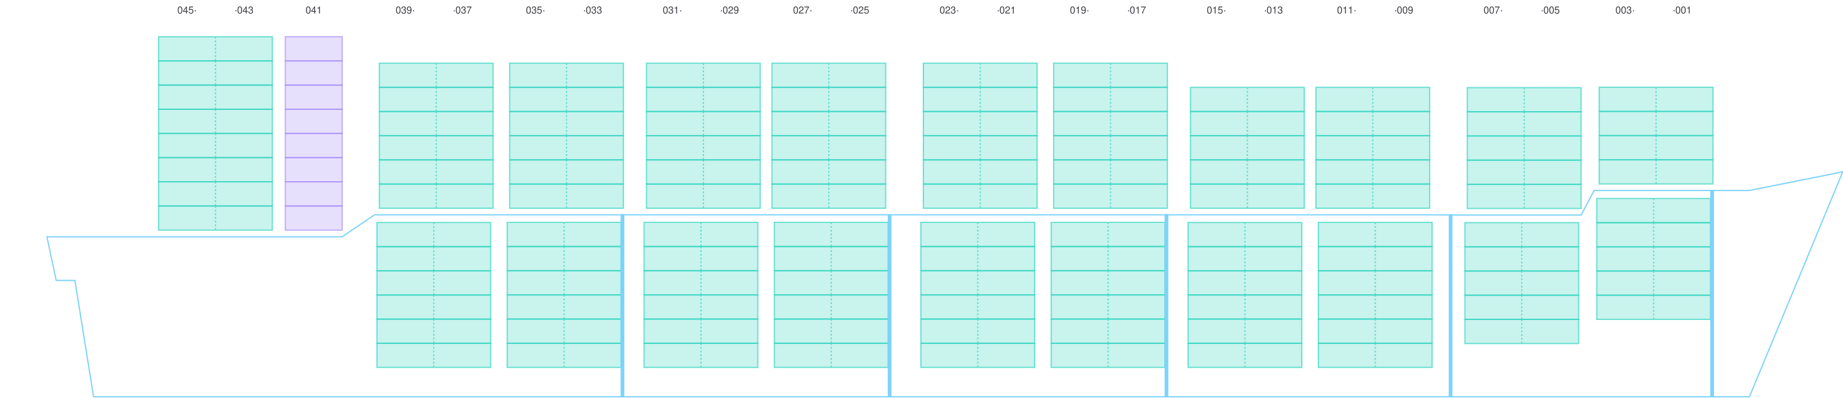Viewport: 1843px width, 398px height.
Task: Select below-deck bay 027-025 block
Action: [x=831, y=295]
